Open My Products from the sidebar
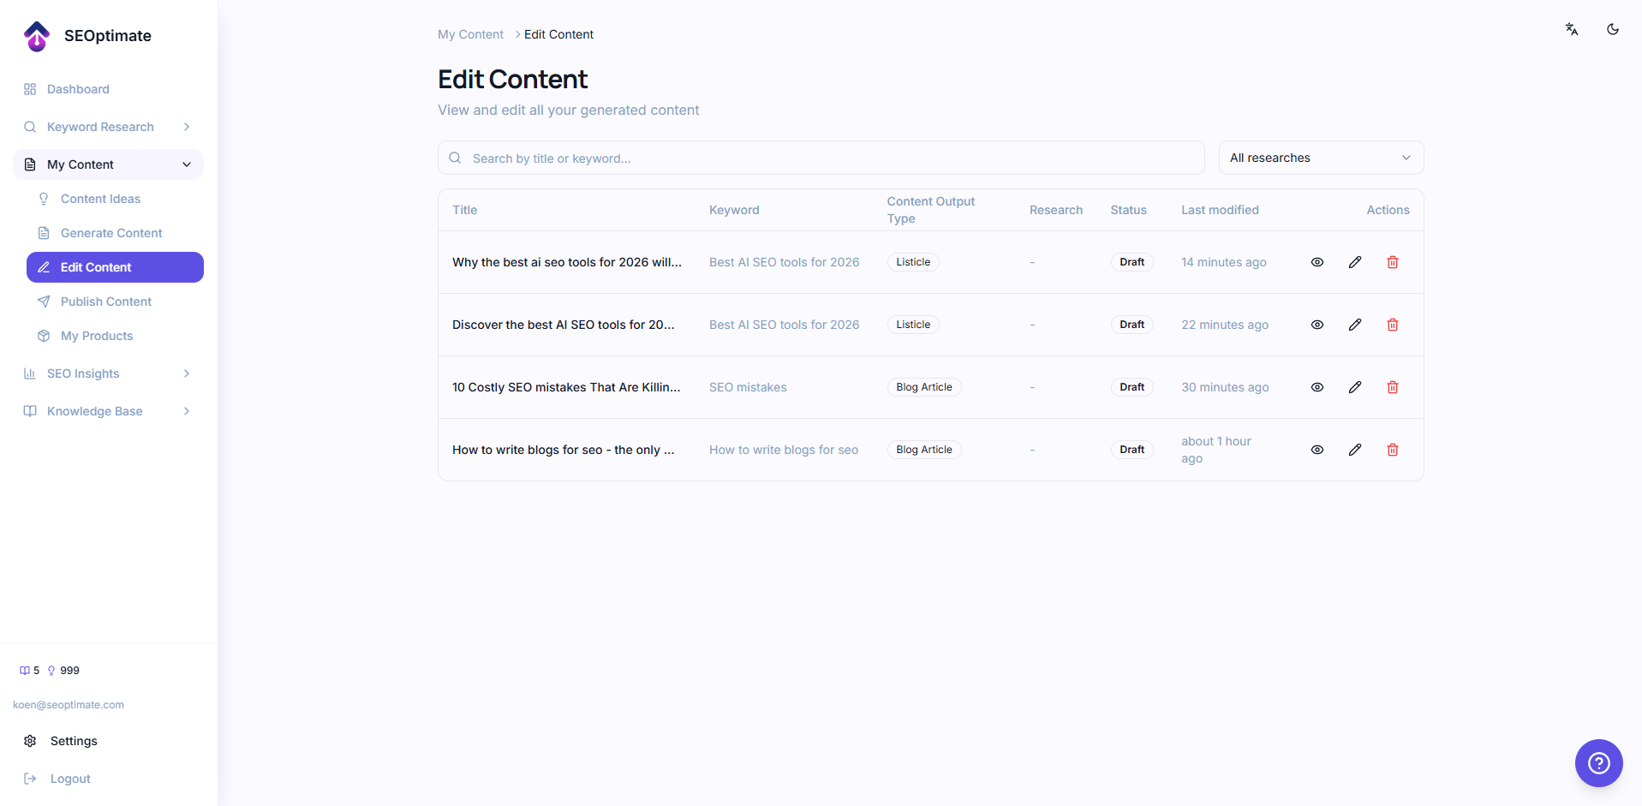Viewport: 1642px width, 806px height. [x=96, y=336]
